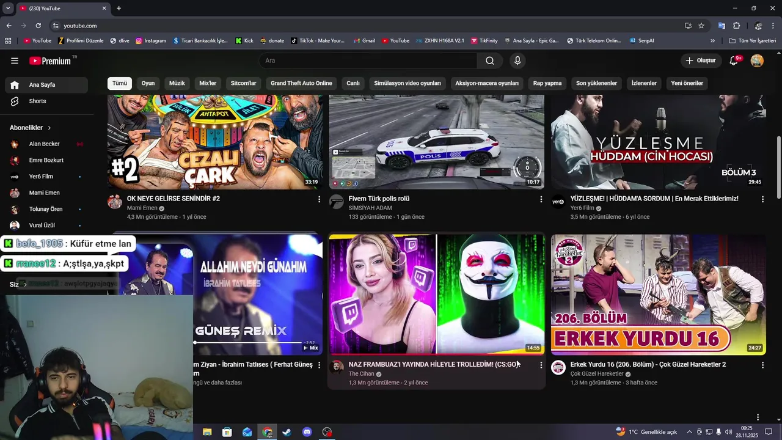The width and height of the screenshot is (782, 440).
Task: Start voice search with microphone icon
Action: (x=517, y=61)
